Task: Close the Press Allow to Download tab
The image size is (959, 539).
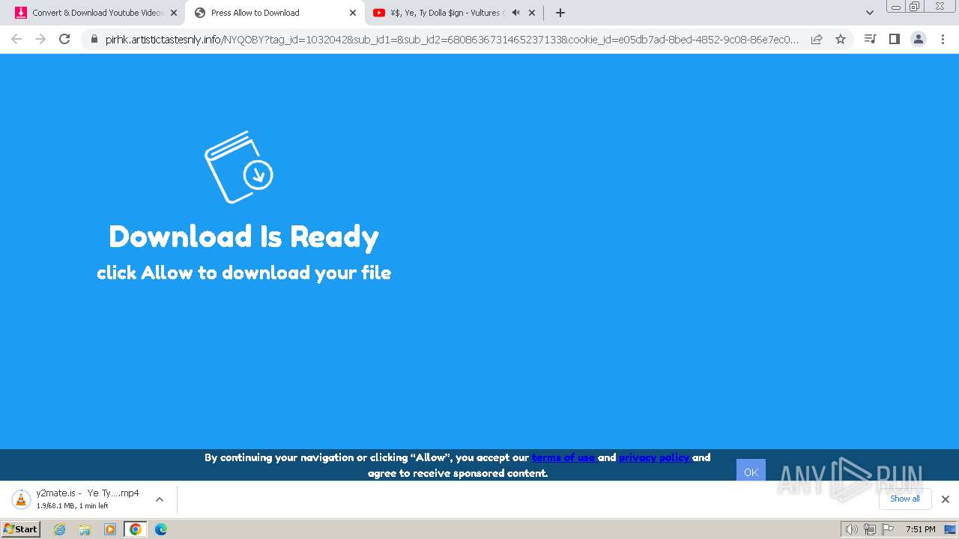Action: (x=353, y=13)
